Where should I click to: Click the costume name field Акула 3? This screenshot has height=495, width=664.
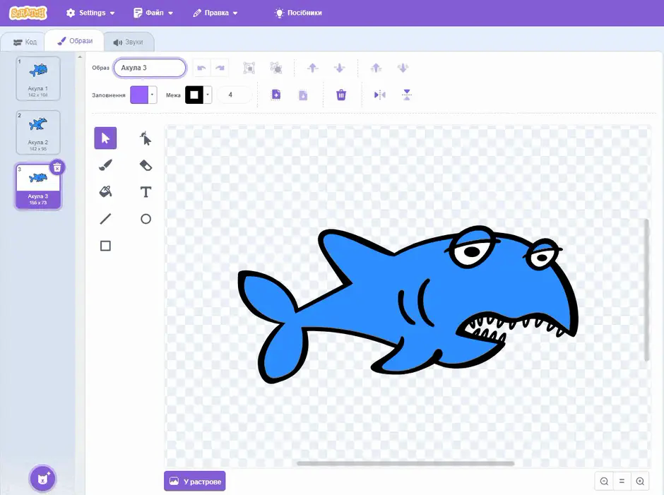click(x=150, y=68)
